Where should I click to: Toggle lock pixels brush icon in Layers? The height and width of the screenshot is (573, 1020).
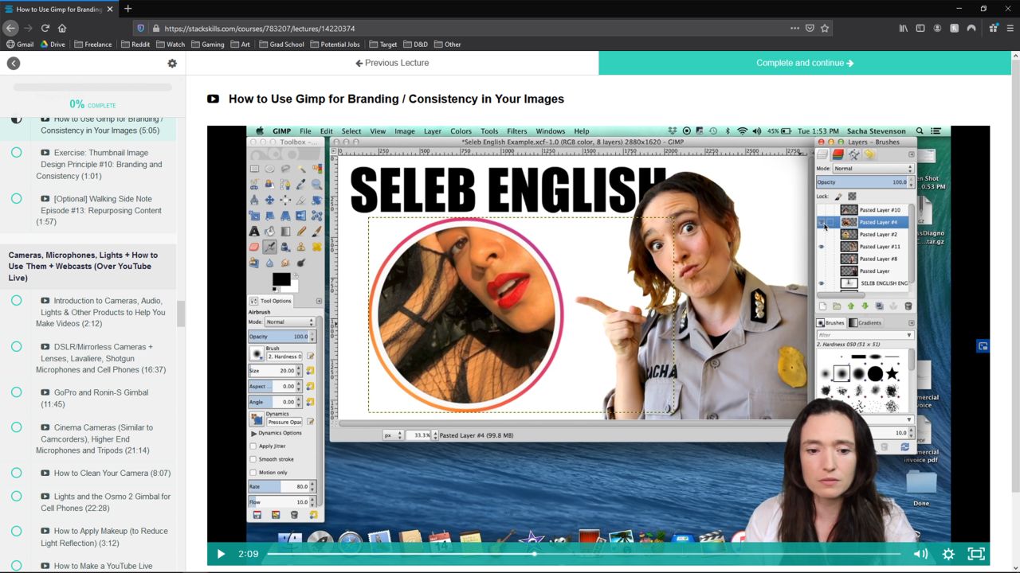(x=838, y=197)
